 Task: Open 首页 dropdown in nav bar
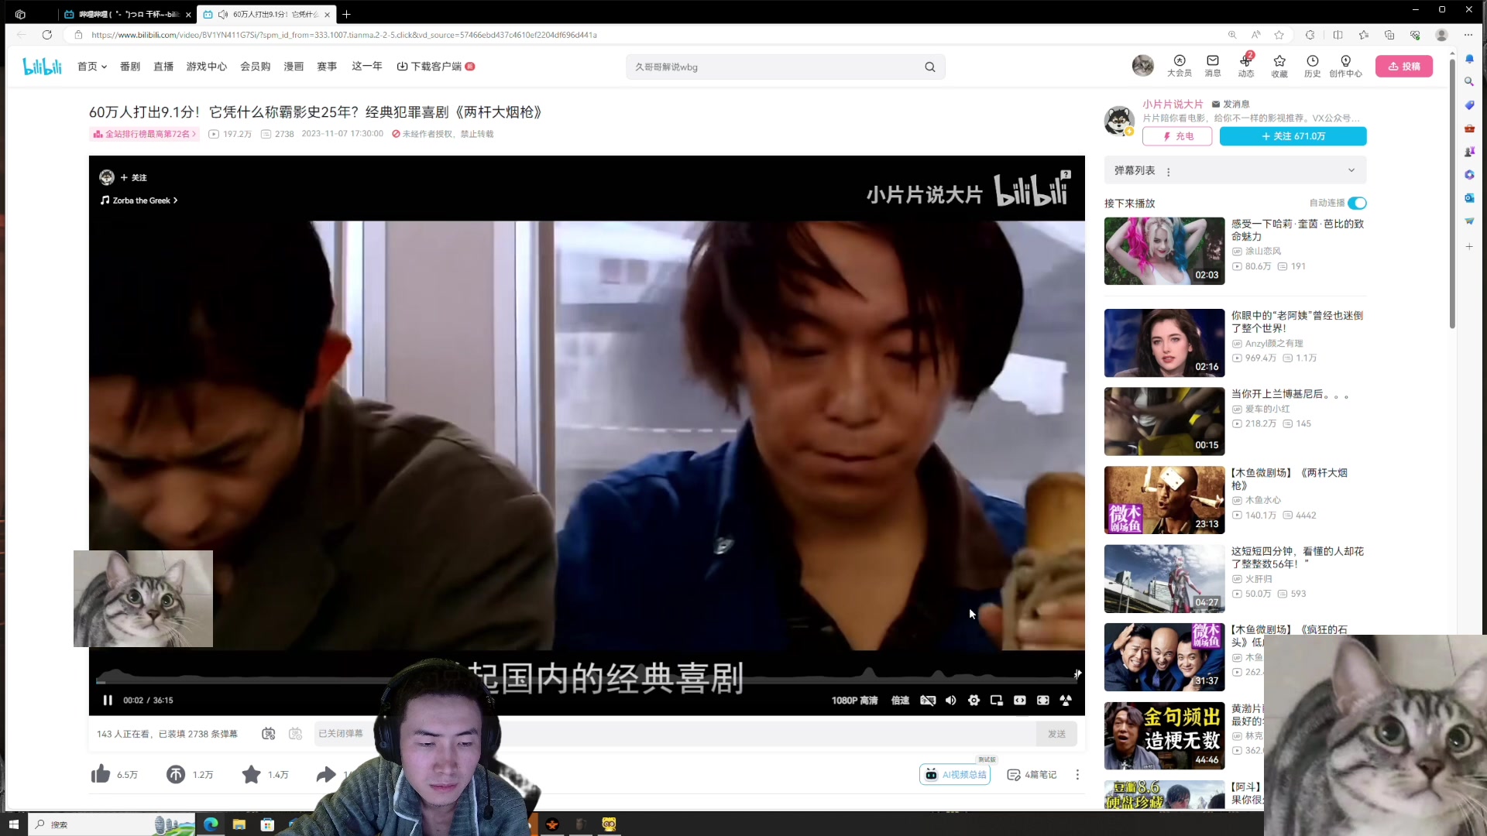91,67
